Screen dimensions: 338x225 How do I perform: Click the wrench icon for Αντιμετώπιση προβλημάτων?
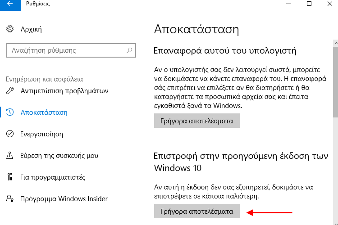10,90
